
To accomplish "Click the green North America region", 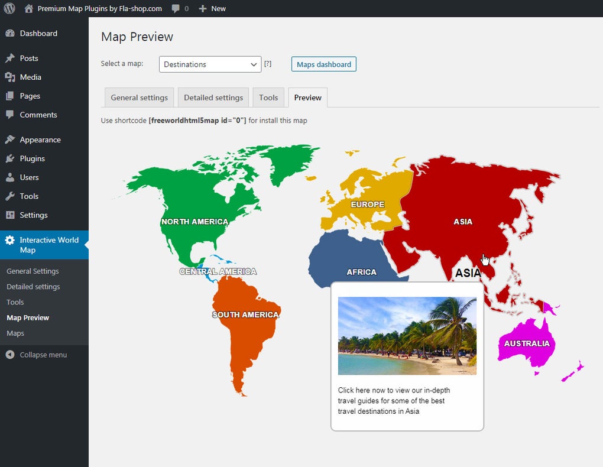I will coord(177,195).
